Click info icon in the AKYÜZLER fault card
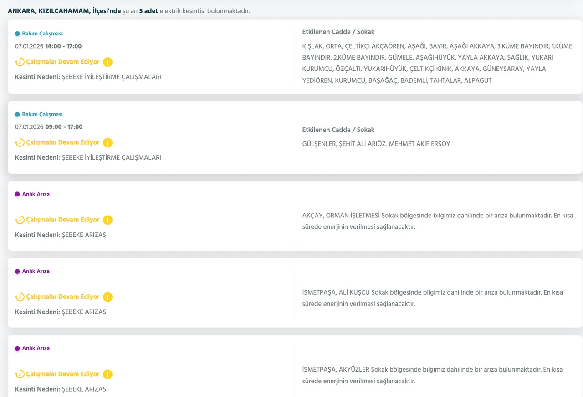This screenshot has width=583, height=397. point(107,374)
